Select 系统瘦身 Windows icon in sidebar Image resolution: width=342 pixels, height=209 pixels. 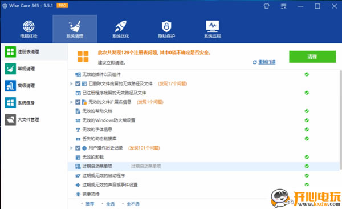tap(10, 103)
